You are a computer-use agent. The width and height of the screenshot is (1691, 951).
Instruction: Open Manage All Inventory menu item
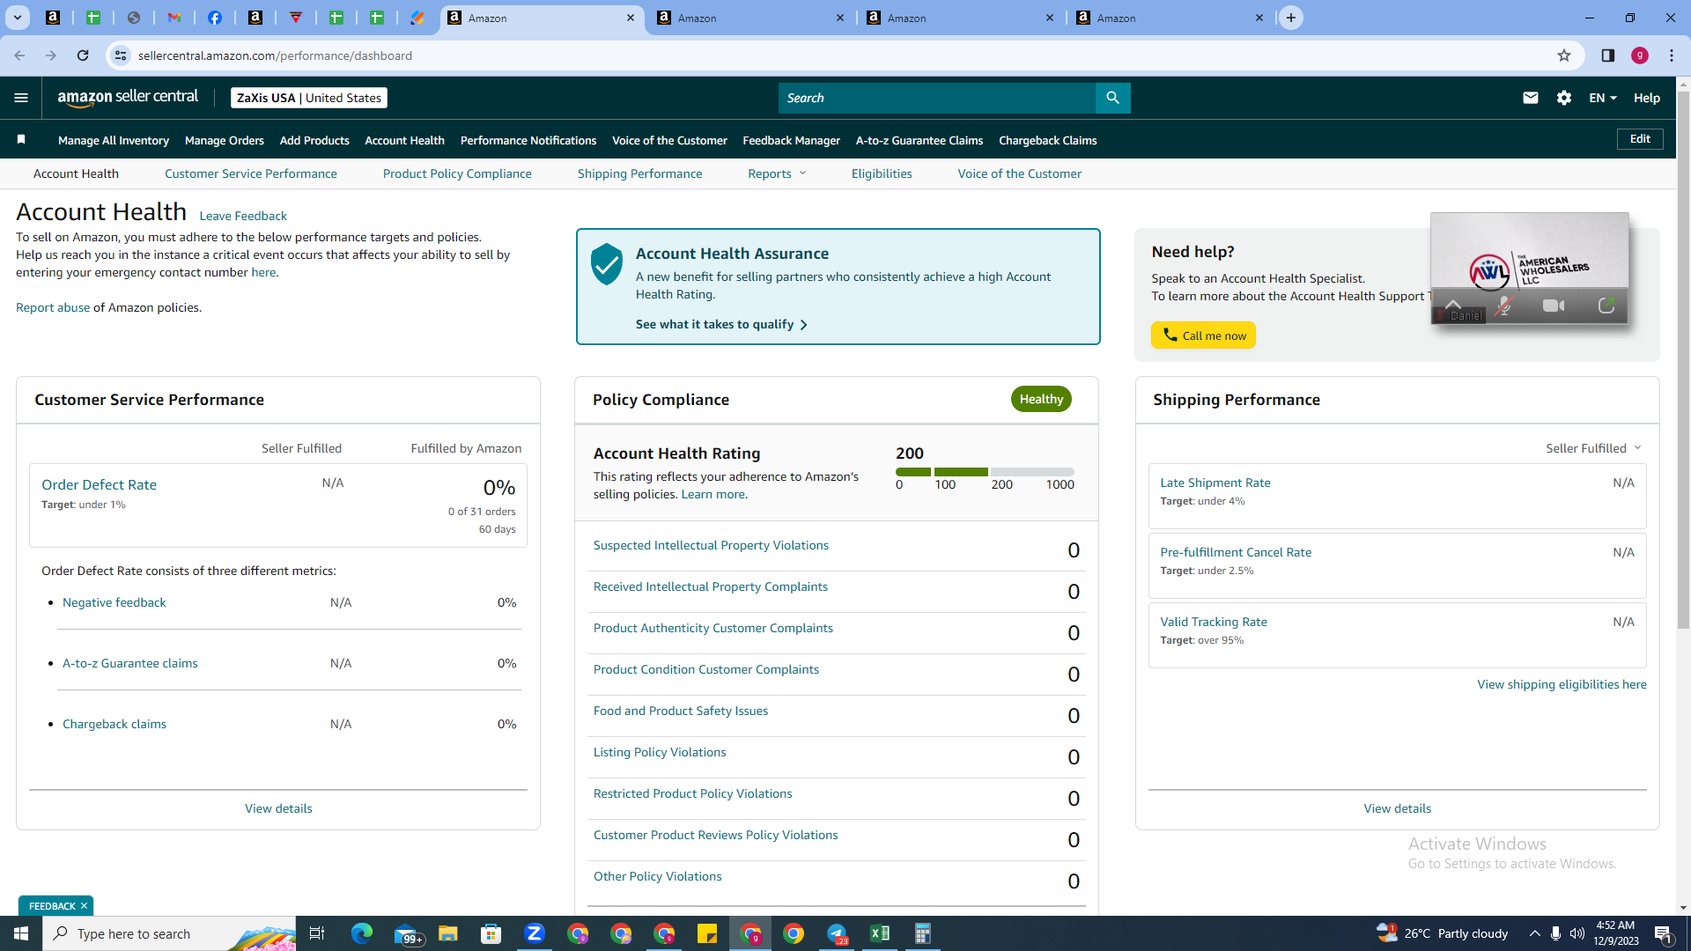114,140
